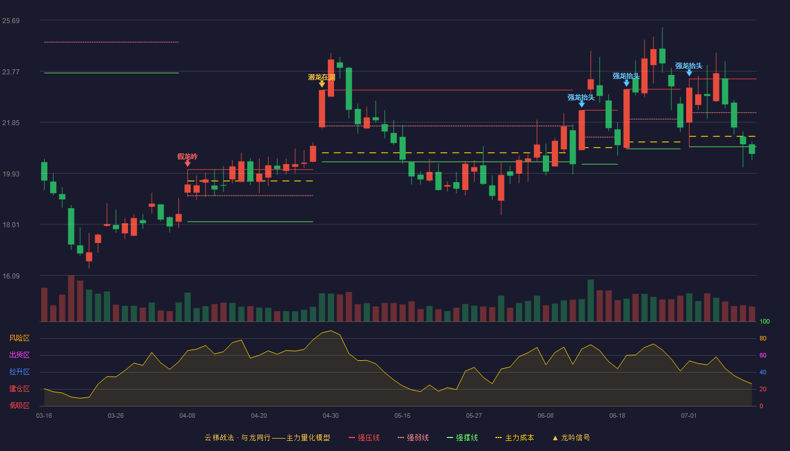Toggle the 强弱线 legend series

click(413, 437)
